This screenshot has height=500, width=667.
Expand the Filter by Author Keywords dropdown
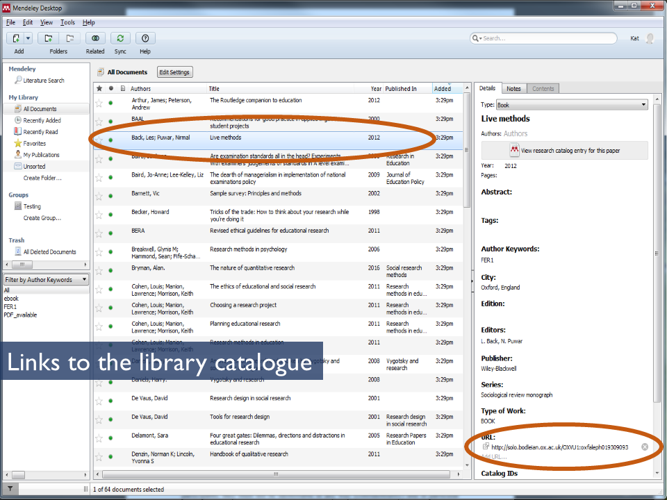(46, 280)
